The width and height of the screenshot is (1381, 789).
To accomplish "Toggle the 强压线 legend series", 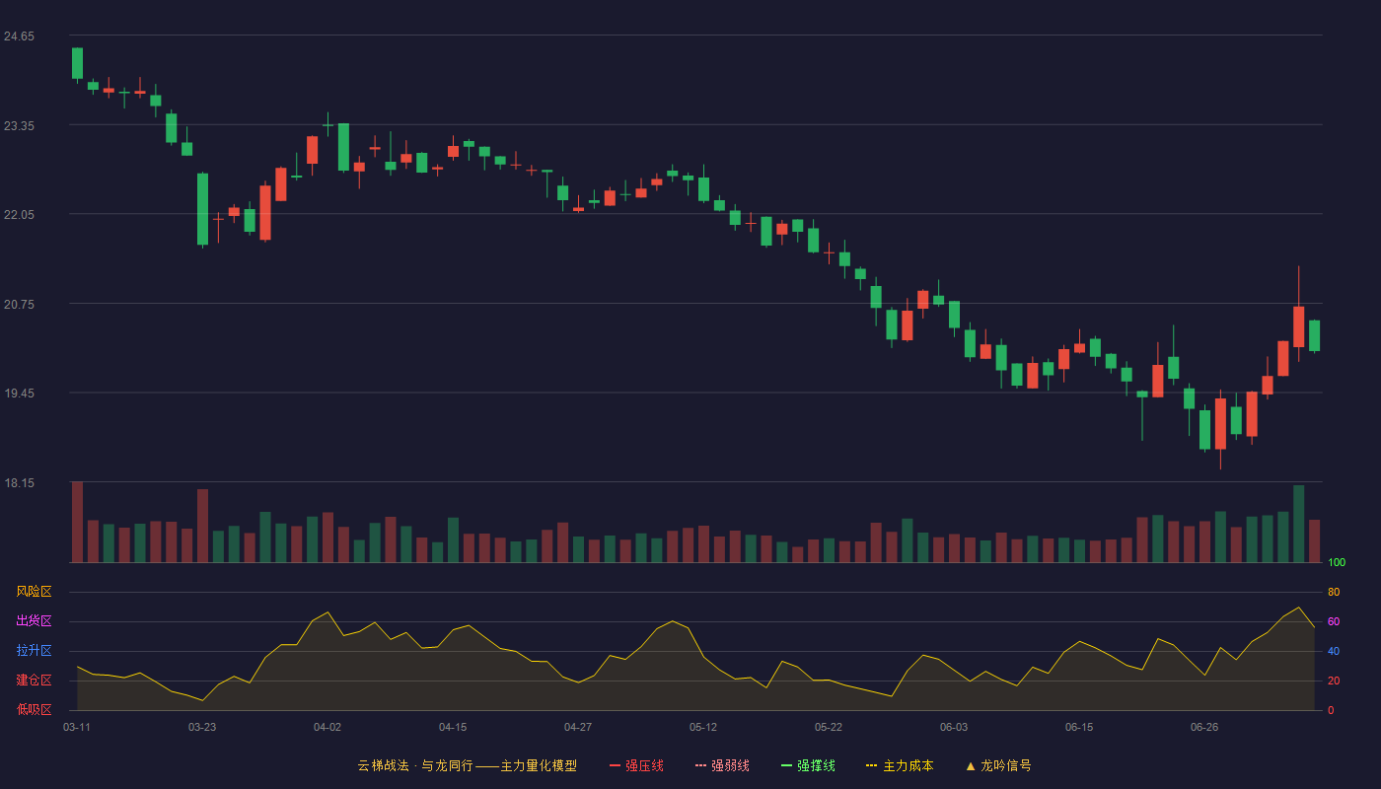I will point(636,765).
